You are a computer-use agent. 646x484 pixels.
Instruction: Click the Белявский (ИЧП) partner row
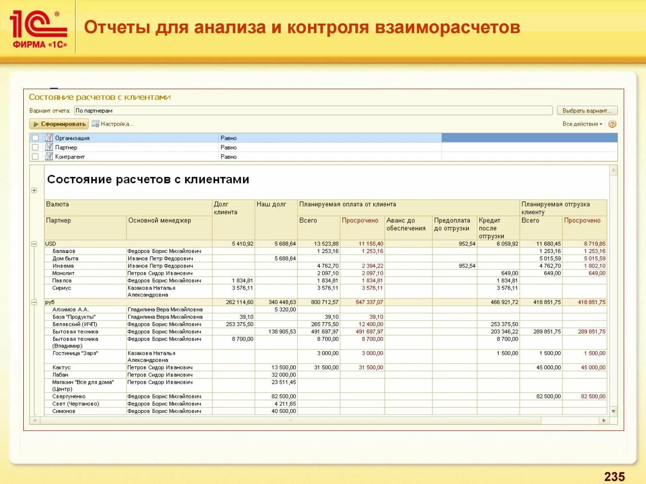[326, 324]
